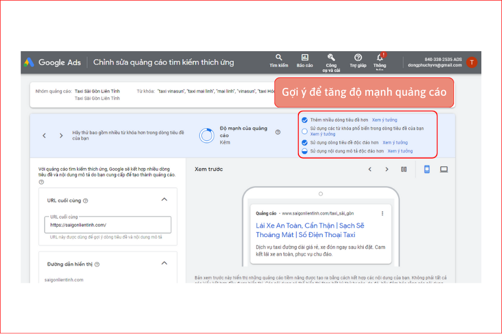The width and height of the screenshot is (502, 334).
Task: Click the account avatar T
Action: 471,62
